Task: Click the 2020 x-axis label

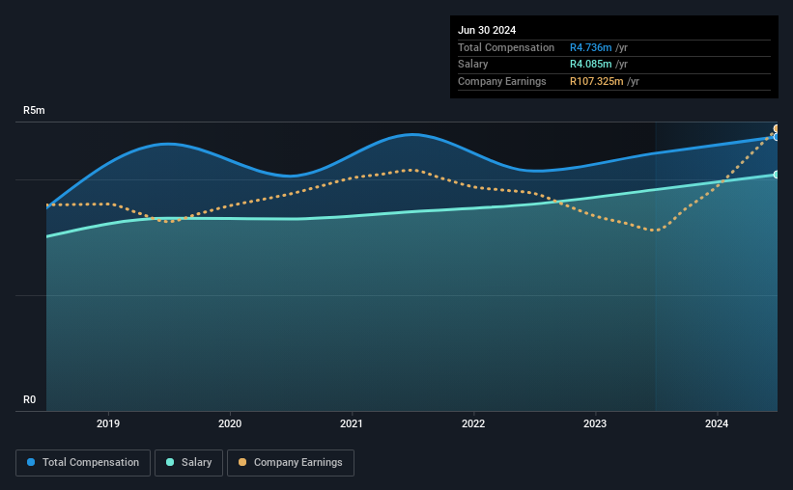Action: (x=230, y=423)
